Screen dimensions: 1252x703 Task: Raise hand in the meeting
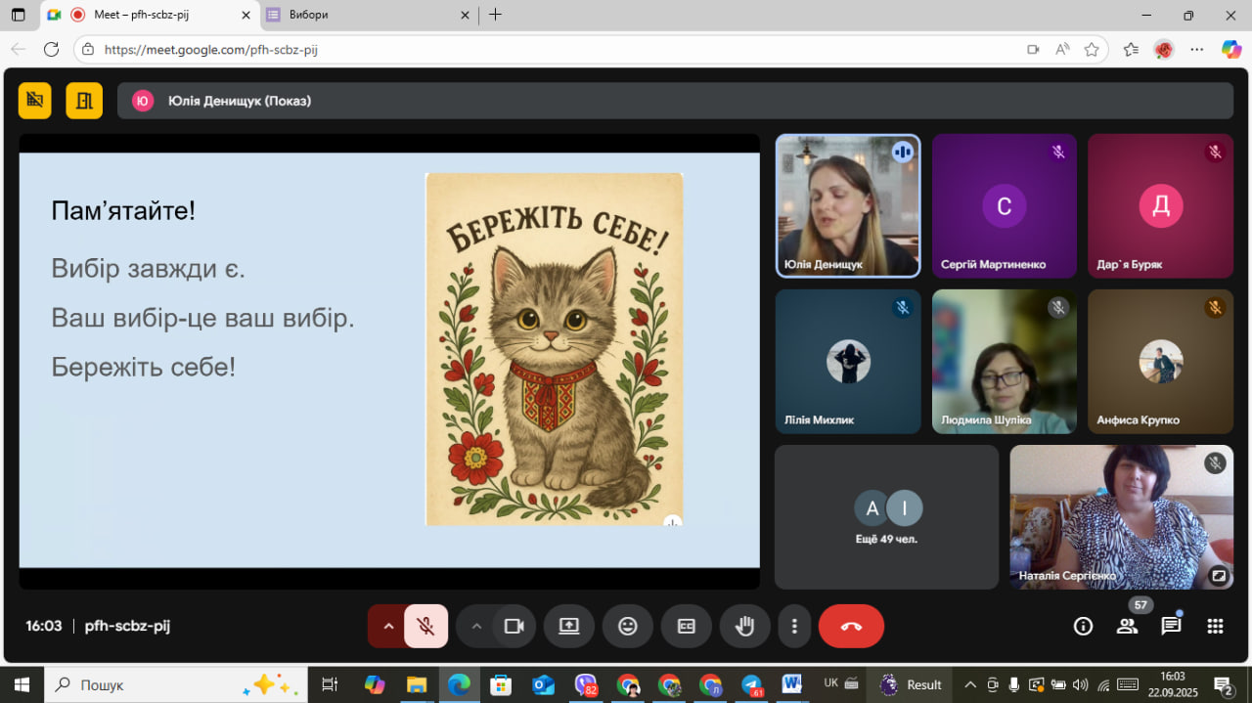745,626
